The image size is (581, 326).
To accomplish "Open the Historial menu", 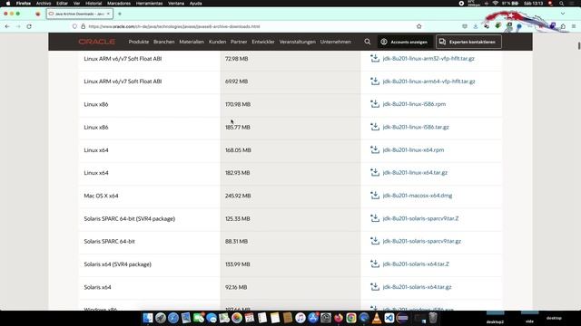I will pos(94,4).
